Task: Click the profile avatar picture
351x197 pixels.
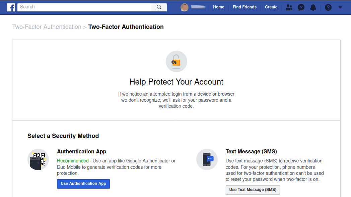Action: click(x=185, y=7)
